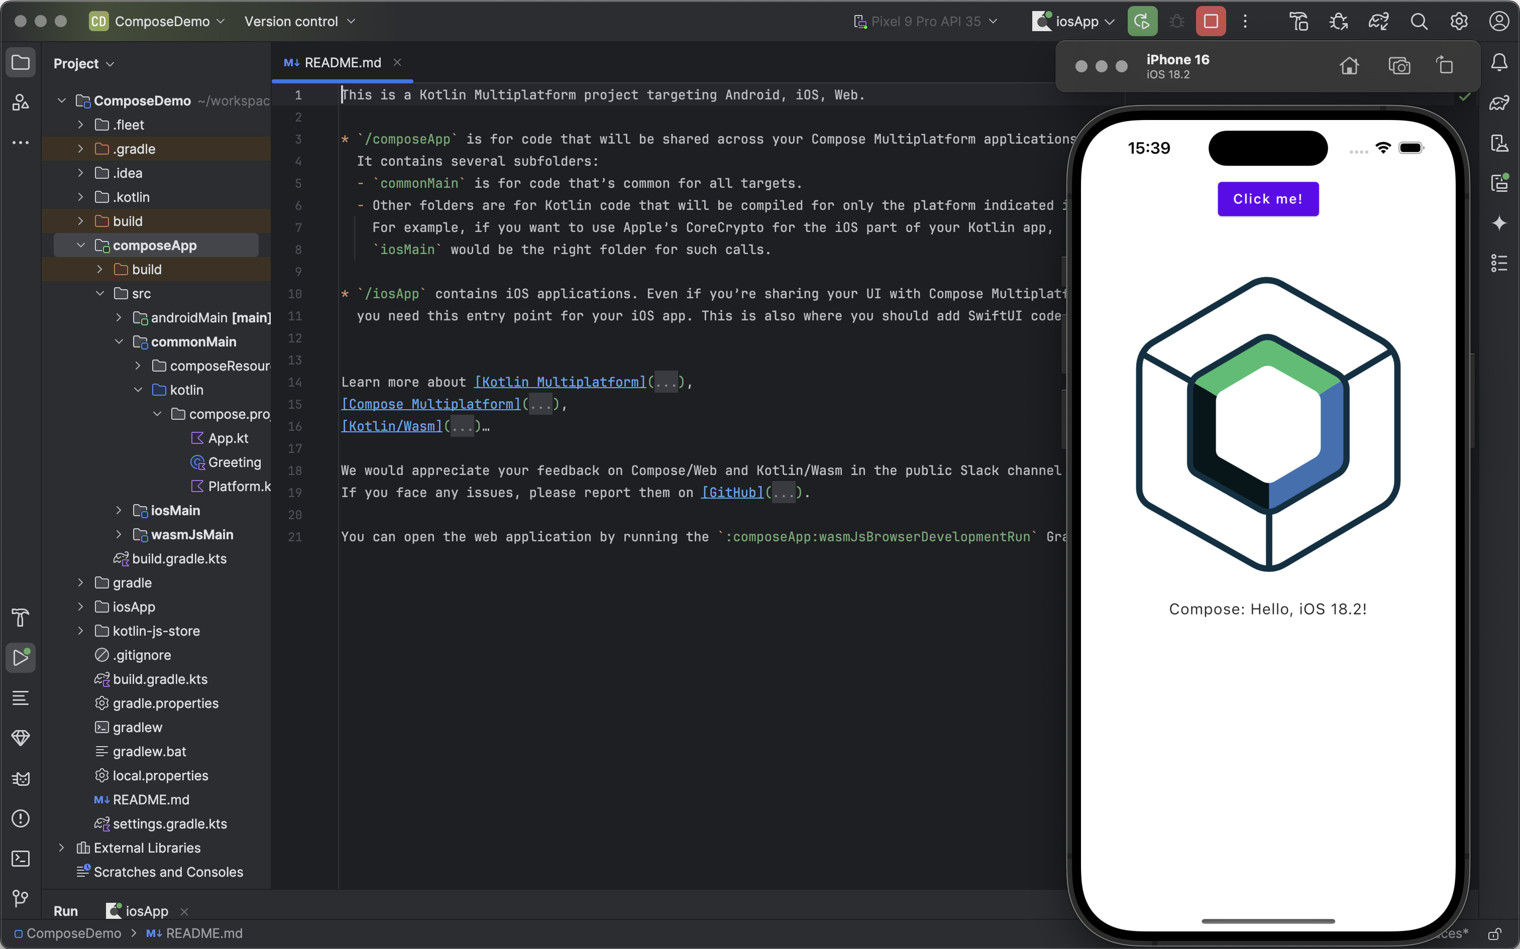Take a screenshot of iPhone 16 simulator
Image resolution: width=1520 pixels, height=949 pixels.
click(x=1399, y=66)
